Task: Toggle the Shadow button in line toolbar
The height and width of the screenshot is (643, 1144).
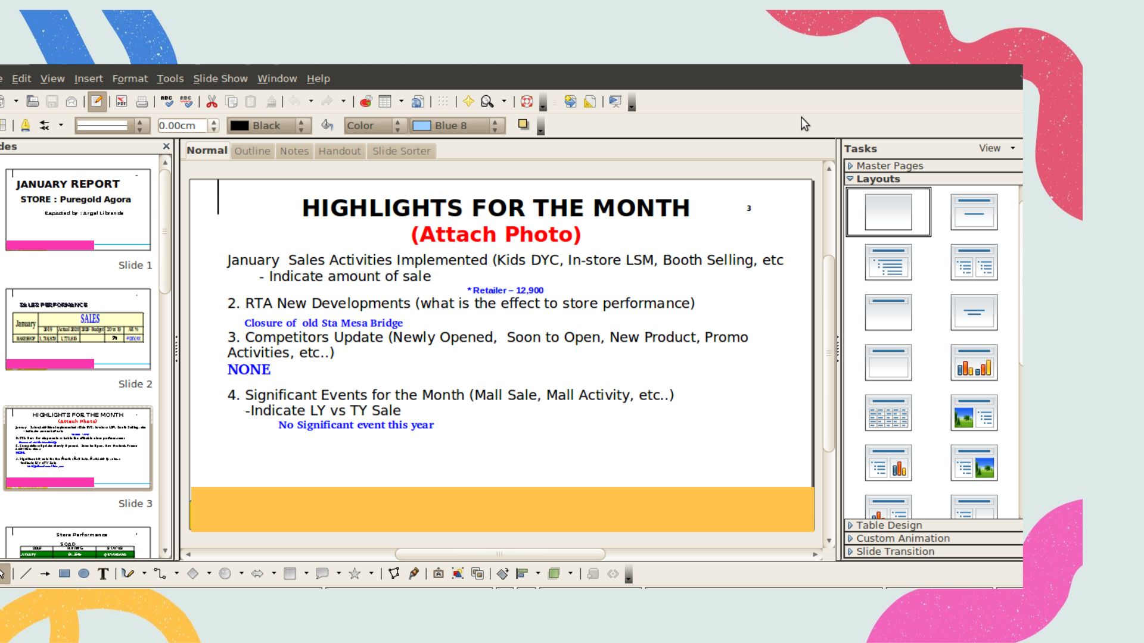Action: click(x=523, y=124)
